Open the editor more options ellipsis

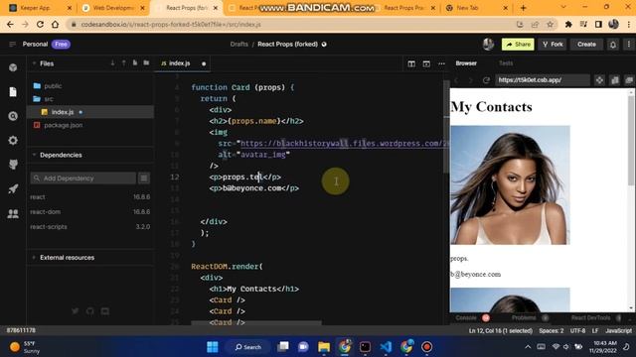pos(441,63)
